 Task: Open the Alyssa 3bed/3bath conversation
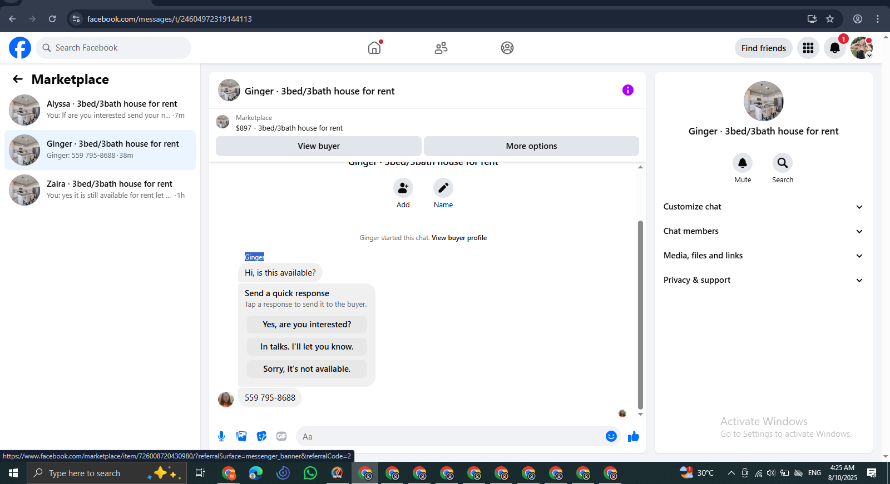point(100,110)
